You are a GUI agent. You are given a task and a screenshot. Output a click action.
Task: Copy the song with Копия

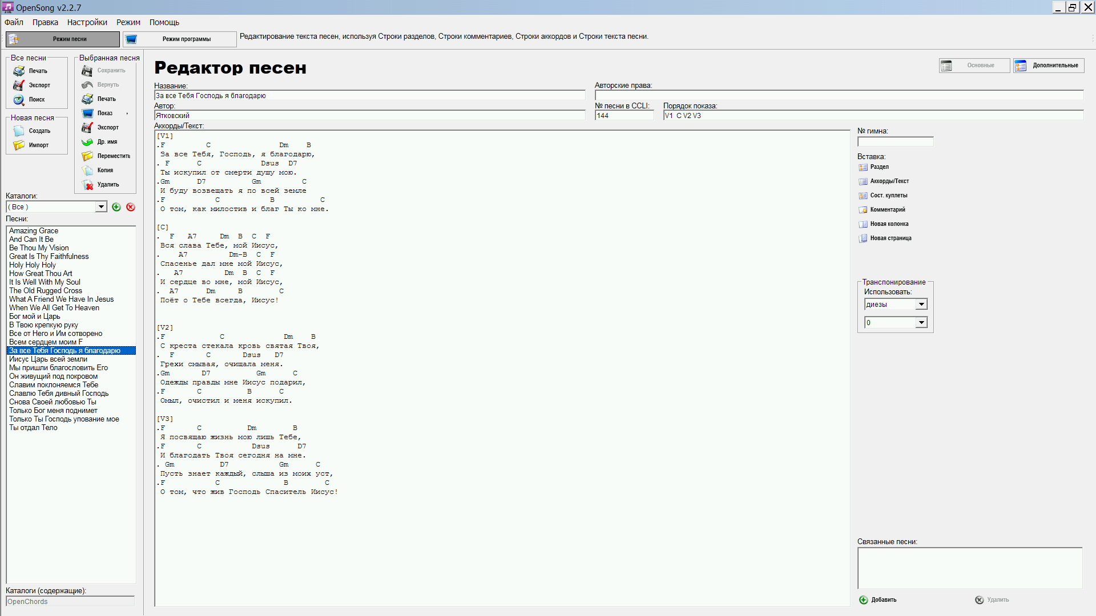coord(98,170)
